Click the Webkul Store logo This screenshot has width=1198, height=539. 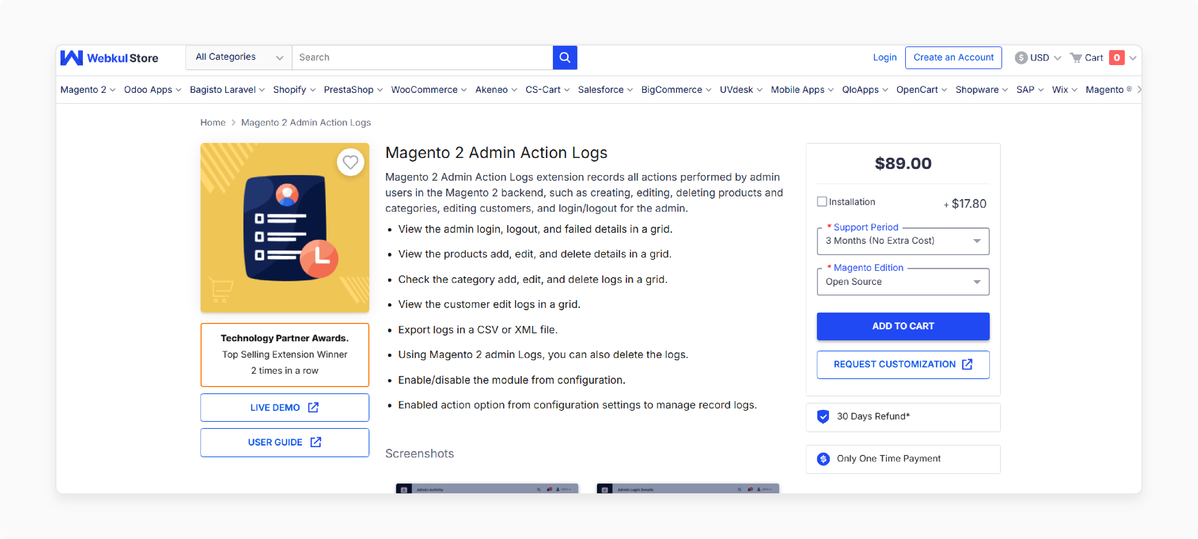[109, 58]
